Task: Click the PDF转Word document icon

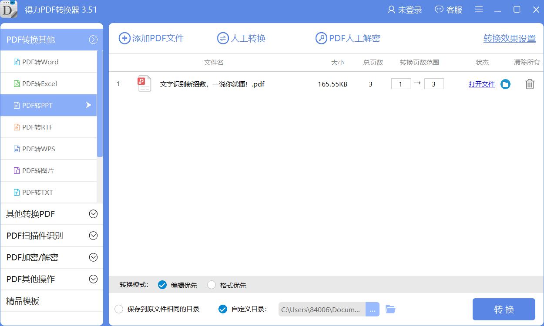Action: point(17,62)
